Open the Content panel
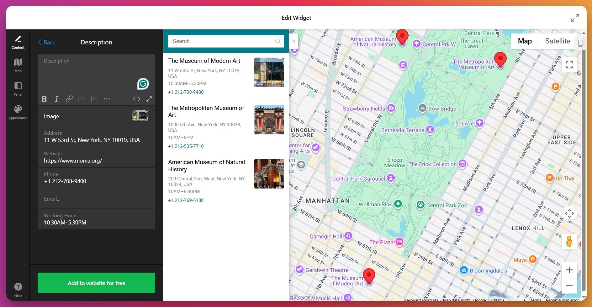This screenshot has width=592, height=307. pyautogui.click(x=18, y=42)
